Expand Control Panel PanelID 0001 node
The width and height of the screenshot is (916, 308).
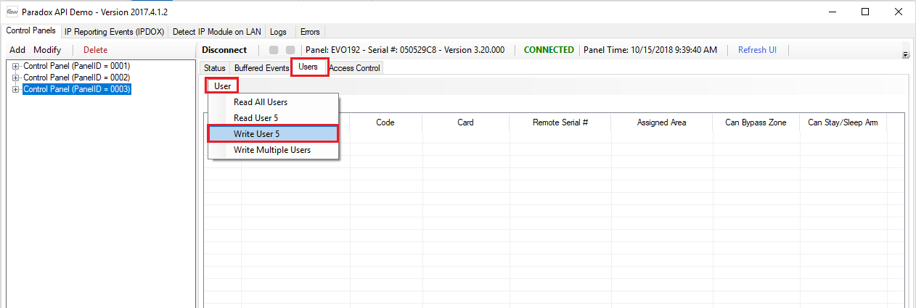(15, 66)
